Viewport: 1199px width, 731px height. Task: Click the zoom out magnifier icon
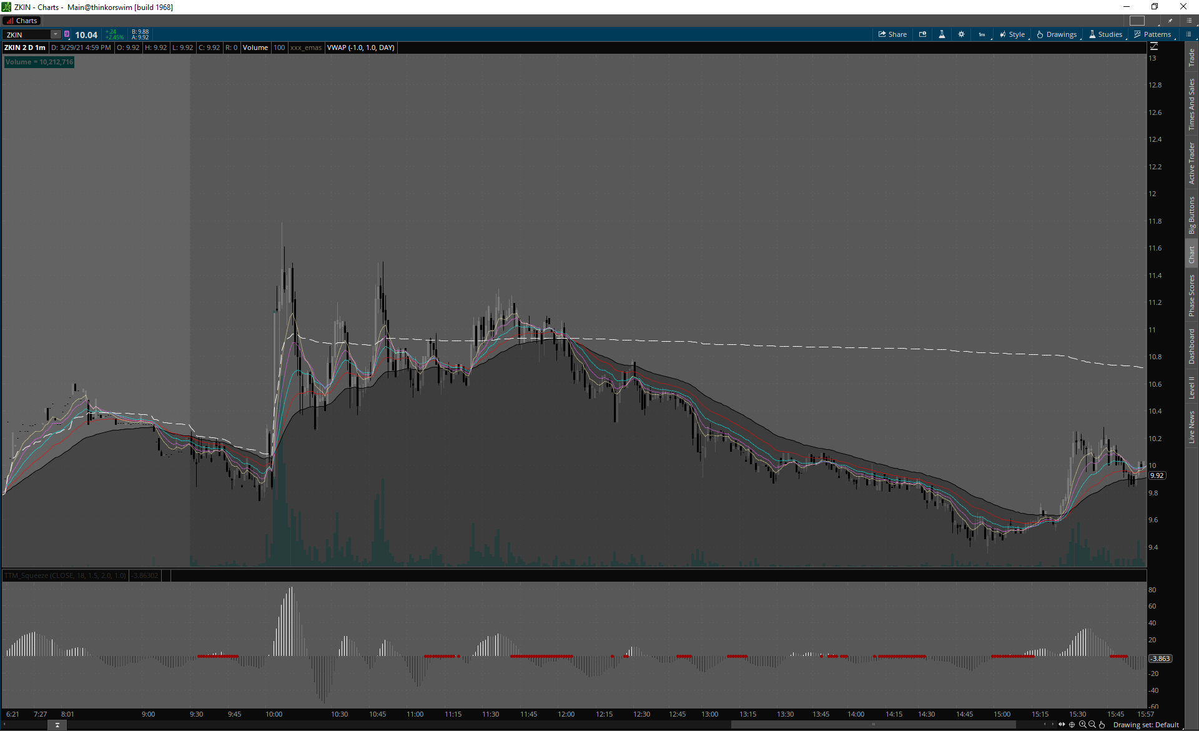(1092, 725)
